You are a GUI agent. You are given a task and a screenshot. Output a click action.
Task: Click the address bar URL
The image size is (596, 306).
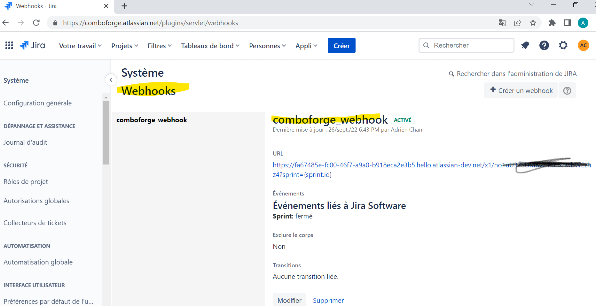point(150,23)
